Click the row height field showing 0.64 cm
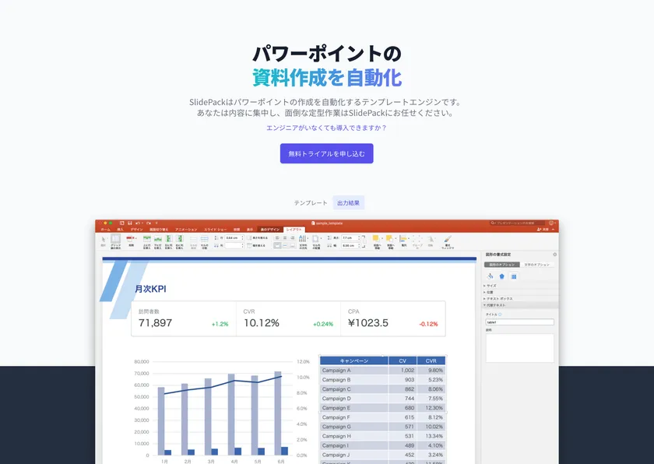The width and height of the screenshot is (654, 464). point(233,237)
